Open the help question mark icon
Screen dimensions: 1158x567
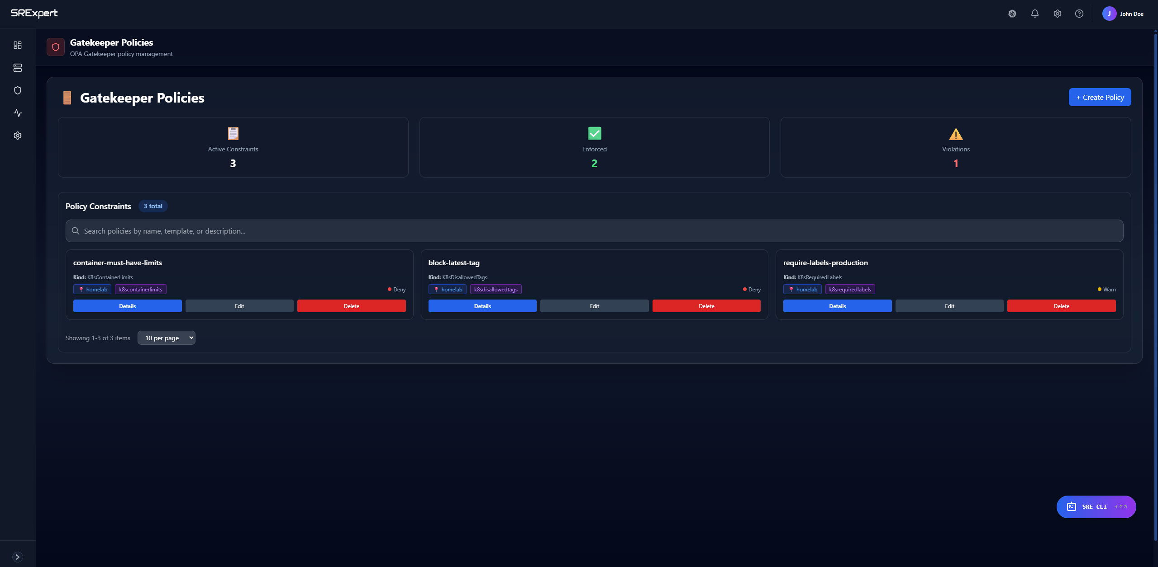click(1079, 14)
